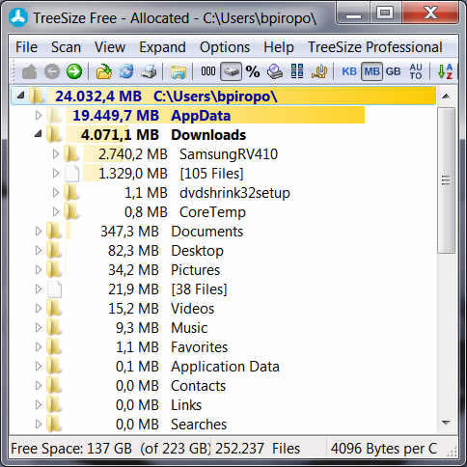Expand the AppData folder
Image resolution: width=467 pixels, height=467 pixels.
point(39,115)
